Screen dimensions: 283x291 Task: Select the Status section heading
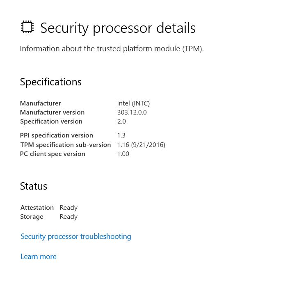point(34,186)
